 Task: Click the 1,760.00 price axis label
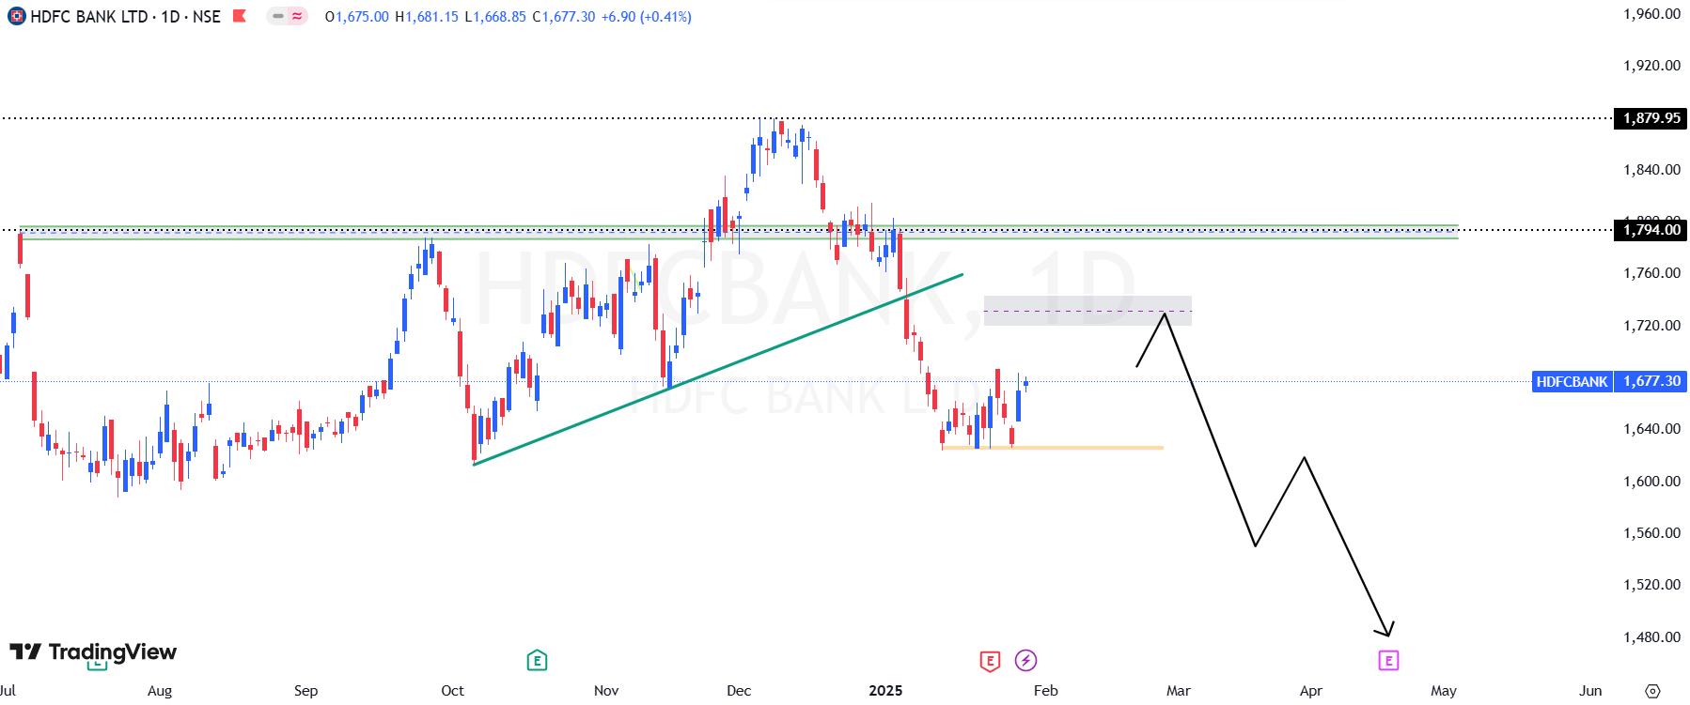click(1651, 273)
